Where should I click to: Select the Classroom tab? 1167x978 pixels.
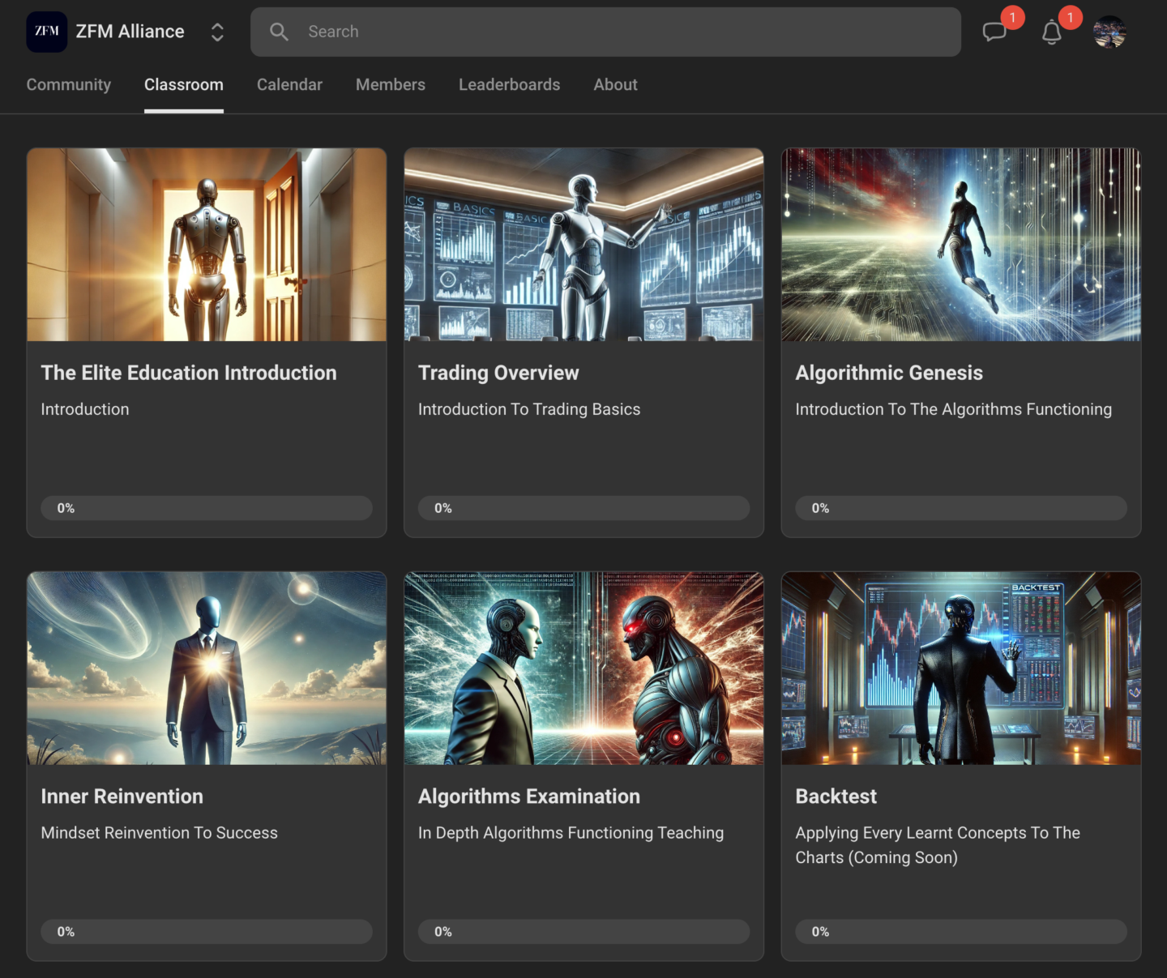pyautogui.click(x=184, y=84)
